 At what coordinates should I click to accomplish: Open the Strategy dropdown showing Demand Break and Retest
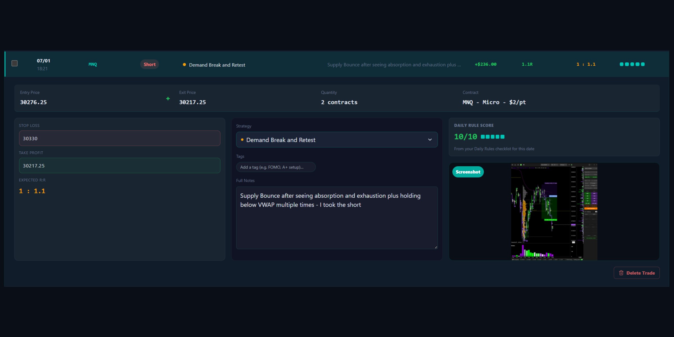(x=337, y=140)
